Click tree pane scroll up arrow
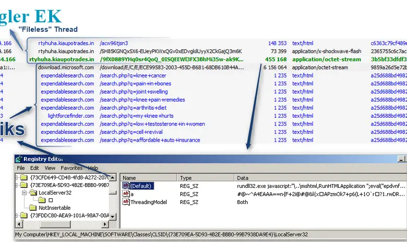The height and width of the screenshot is (242, 407). pos(113,177)
